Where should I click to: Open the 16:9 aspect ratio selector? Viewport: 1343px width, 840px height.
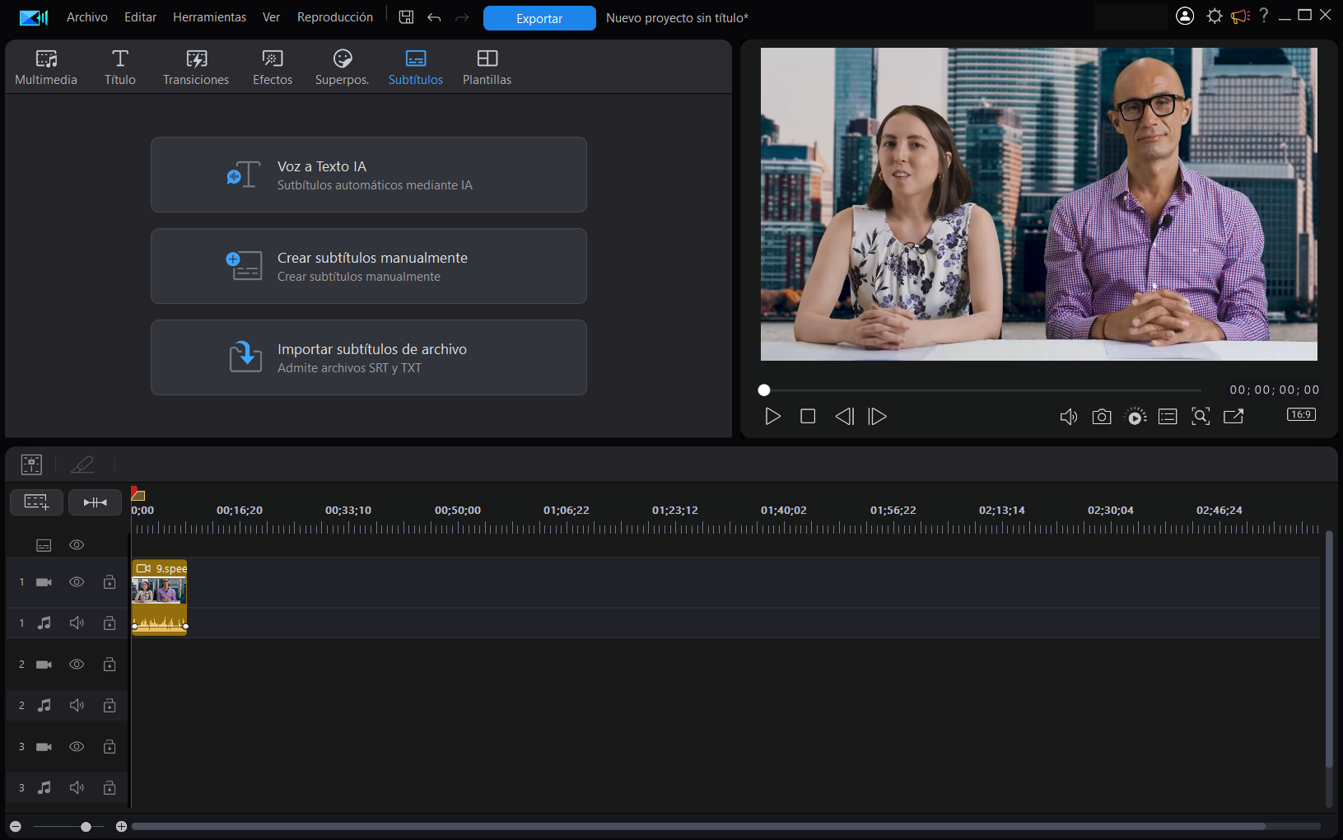1300,415
